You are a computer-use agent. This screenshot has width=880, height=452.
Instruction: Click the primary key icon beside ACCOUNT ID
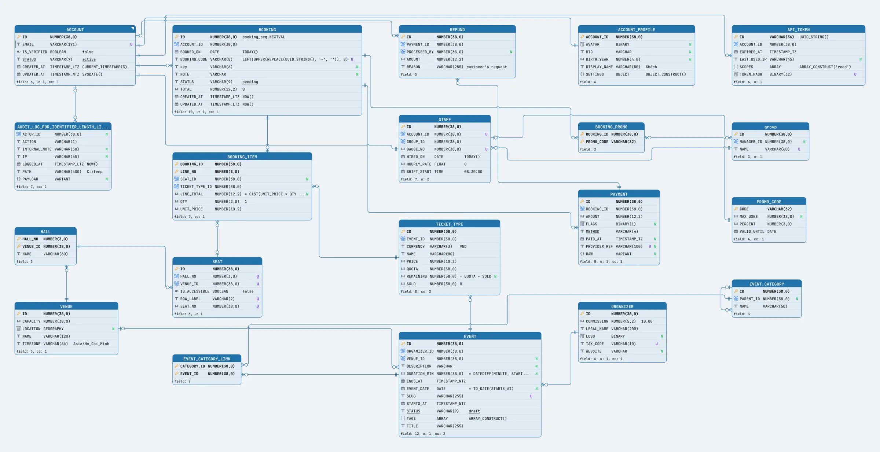coord(19,37)
